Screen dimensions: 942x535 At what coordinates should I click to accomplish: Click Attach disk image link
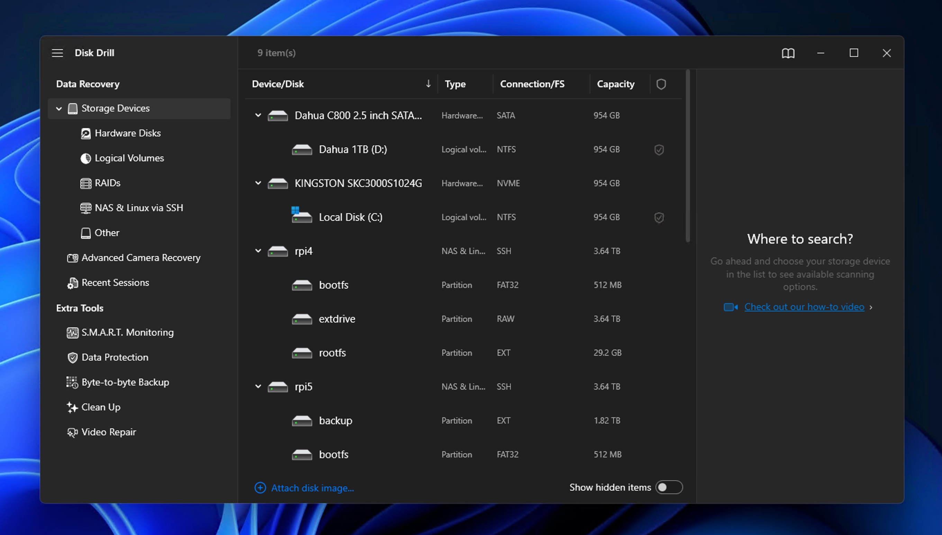click(x=304, y=488)
